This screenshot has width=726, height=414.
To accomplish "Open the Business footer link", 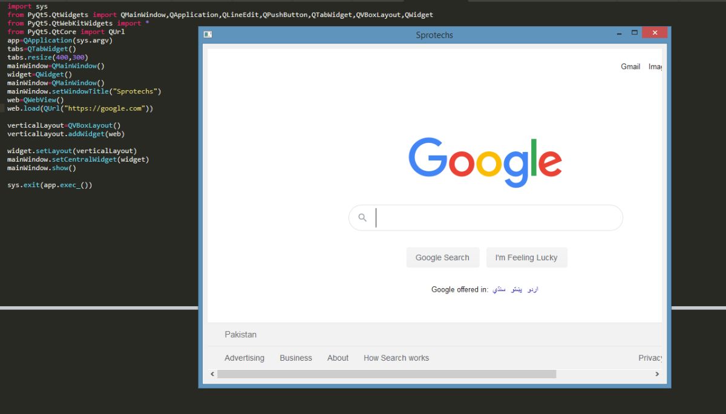I will (x=296, y=358).
